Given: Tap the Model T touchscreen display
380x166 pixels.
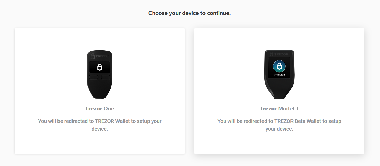Looking at the screenshot, I should [279, 68].
